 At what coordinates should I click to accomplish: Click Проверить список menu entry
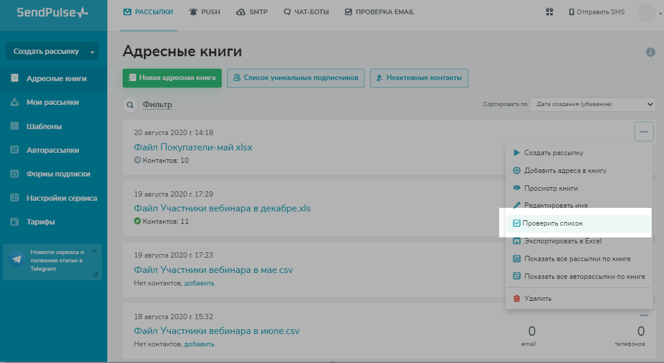point(579,223)
